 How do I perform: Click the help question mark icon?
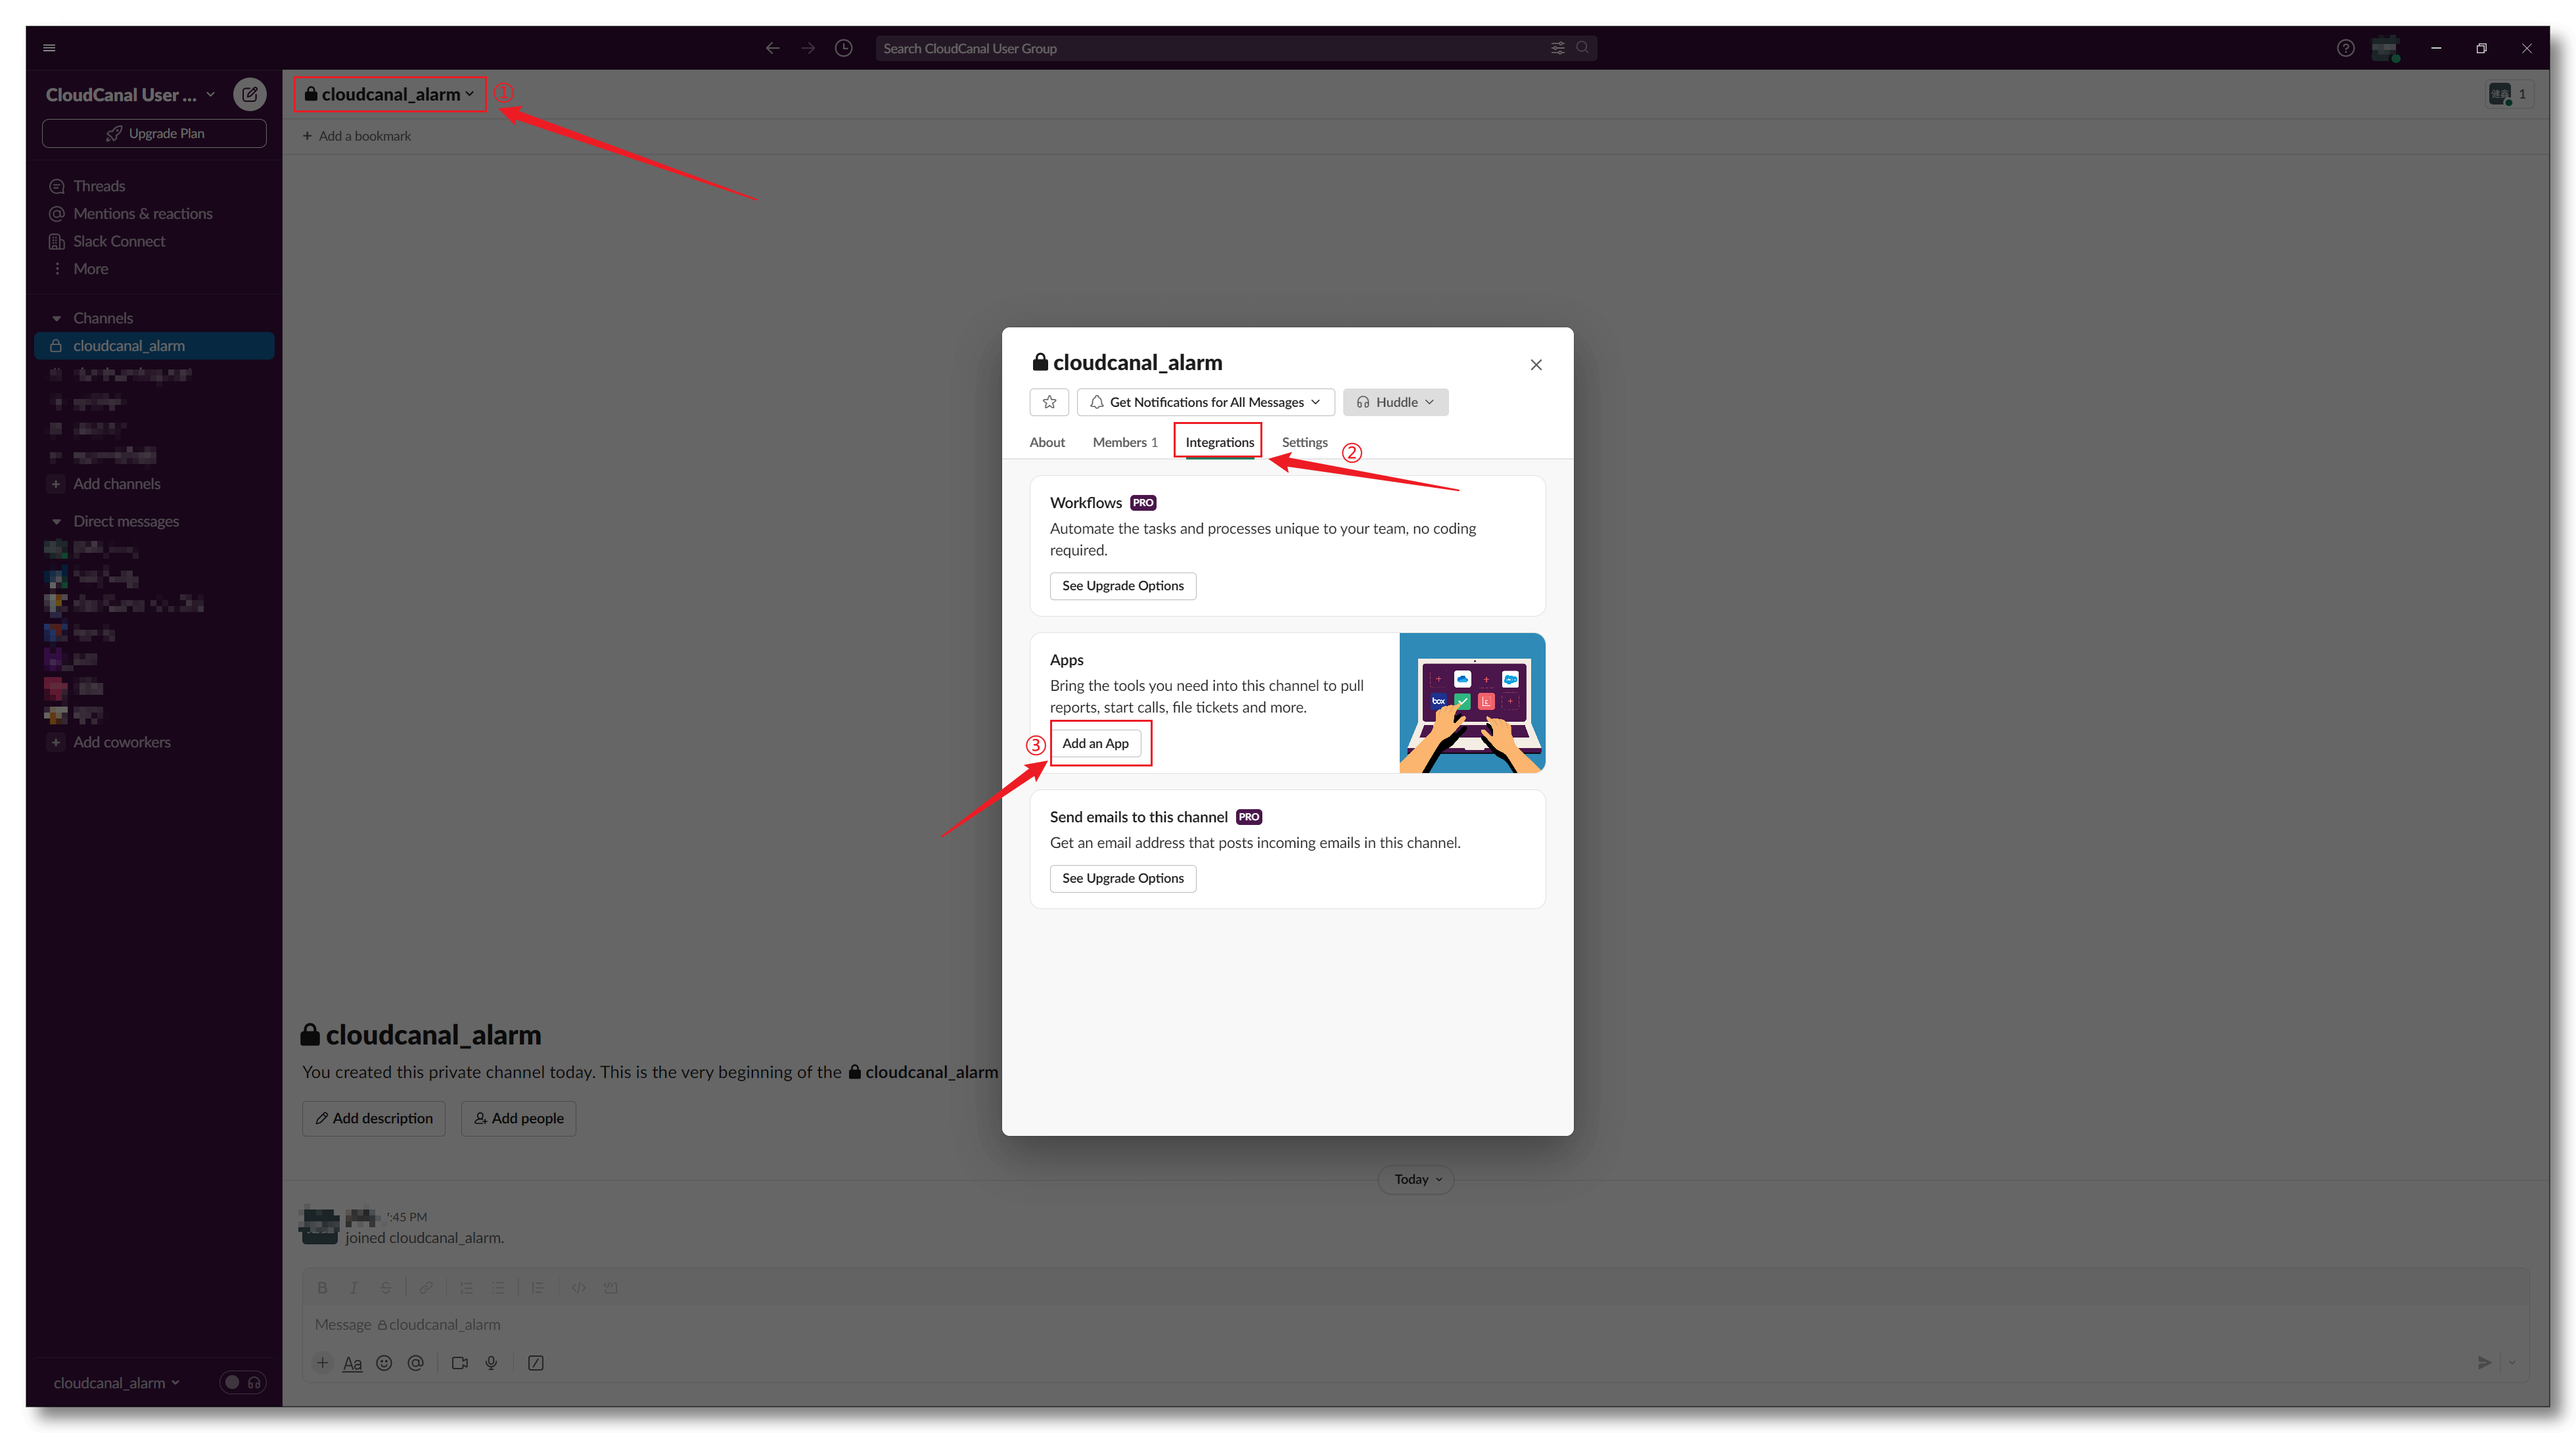point(2345,48)
